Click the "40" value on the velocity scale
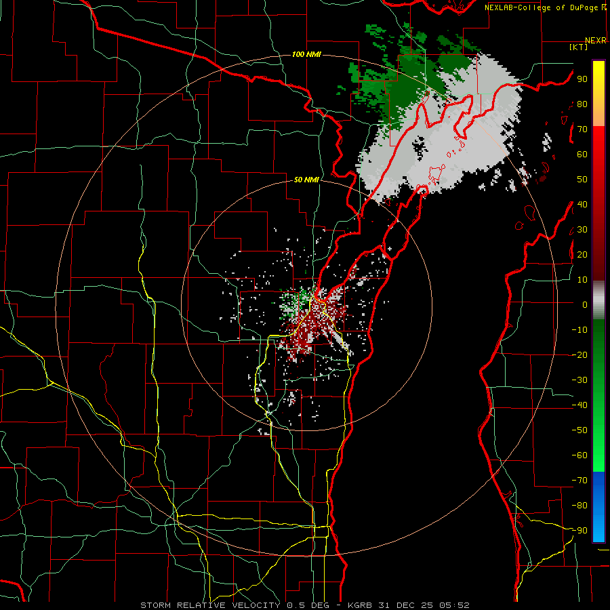 pyautogui.click(x=582, y=205)
